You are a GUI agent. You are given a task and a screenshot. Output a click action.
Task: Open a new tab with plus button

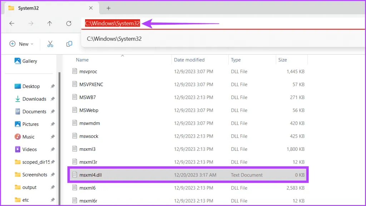tap(109, 8)
